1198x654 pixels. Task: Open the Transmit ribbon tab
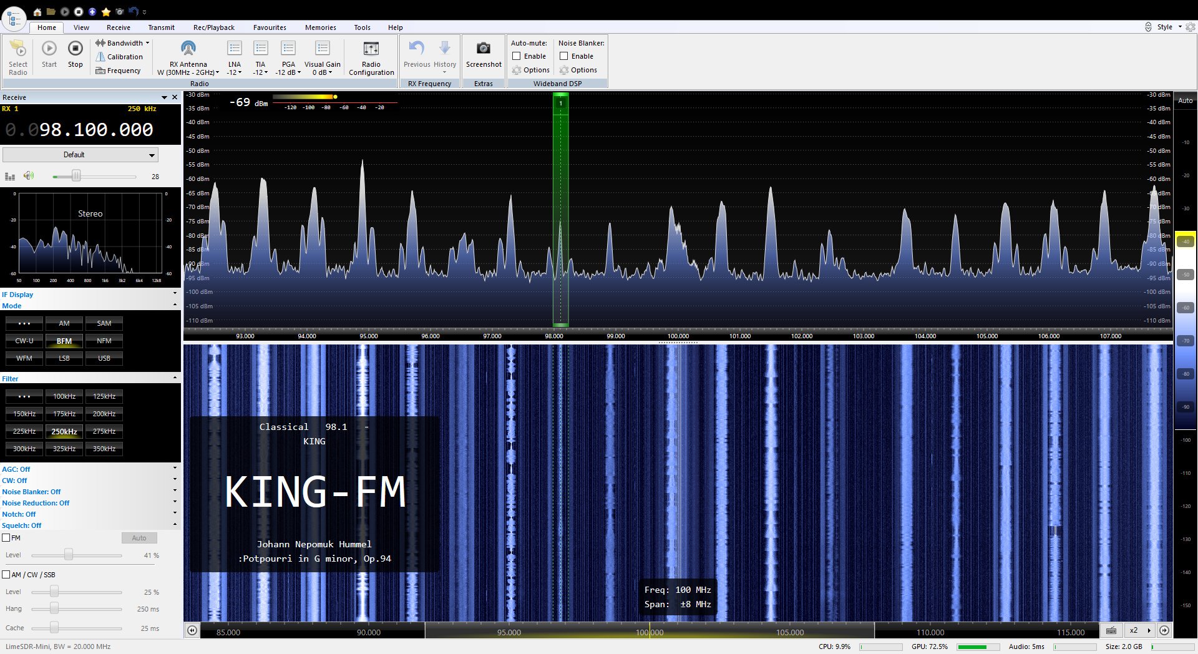[x=162, y=27]
